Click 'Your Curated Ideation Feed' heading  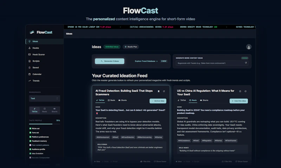pos(119,76)
